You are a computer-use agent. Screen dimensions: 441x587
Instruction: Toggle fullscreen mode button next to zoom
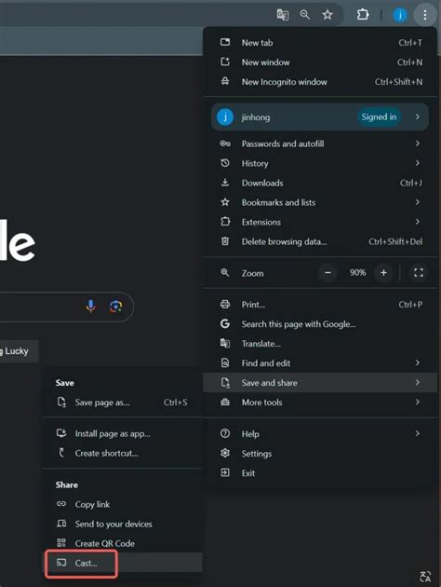click(419, 272)
